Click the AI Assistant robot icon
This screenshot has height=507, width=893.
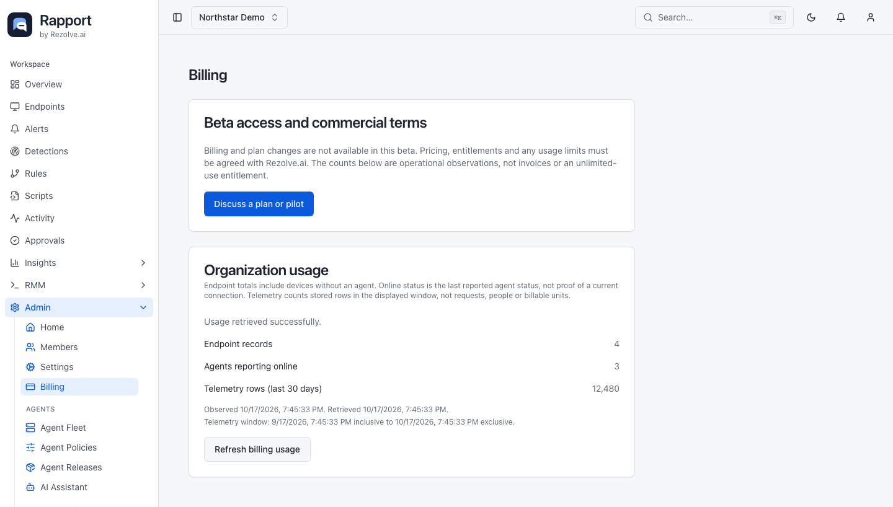click(x=30, y=487)
